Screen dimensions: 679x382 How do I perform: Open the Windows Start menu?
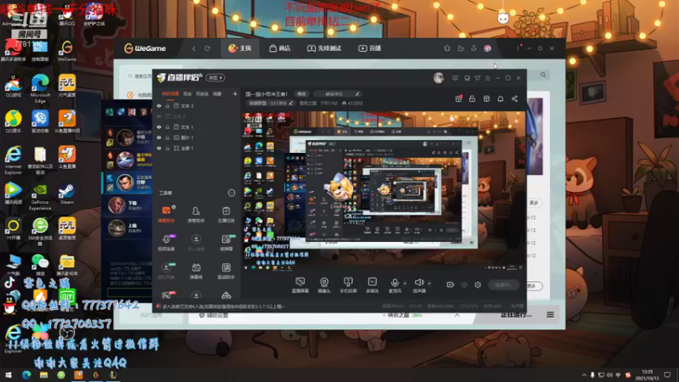(x=8, y=375)
